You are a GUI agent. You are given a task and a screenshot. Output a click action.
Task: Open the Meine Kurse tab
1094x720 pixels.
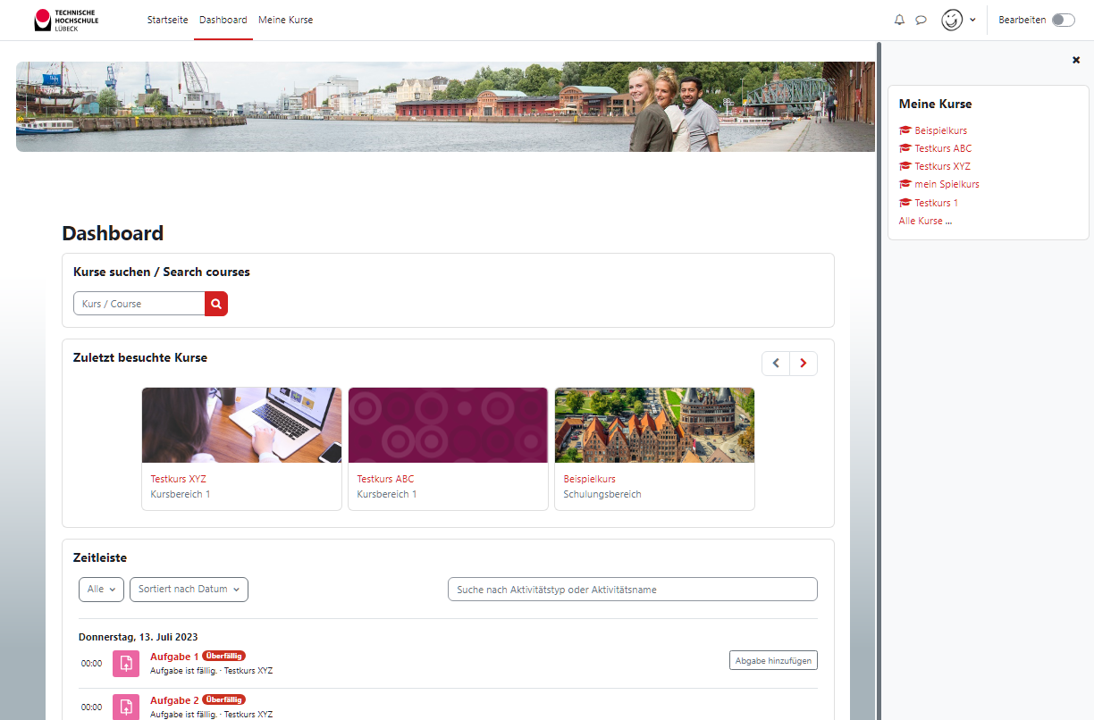286,20
